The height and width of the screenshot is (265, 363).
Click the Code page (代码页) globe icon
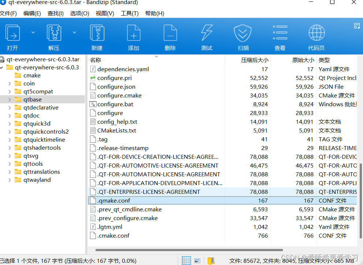tap(317, 33)
